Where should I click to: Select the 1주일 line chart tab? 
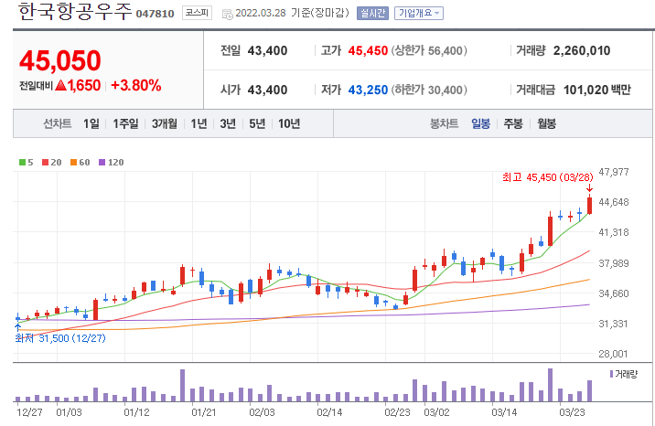coord(125,123)
